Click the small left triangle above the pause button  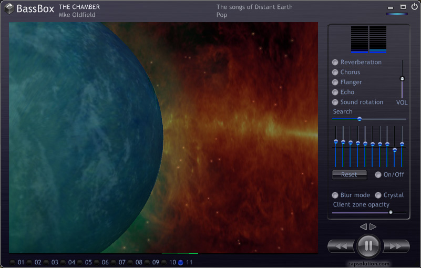[x=364, y=226]
